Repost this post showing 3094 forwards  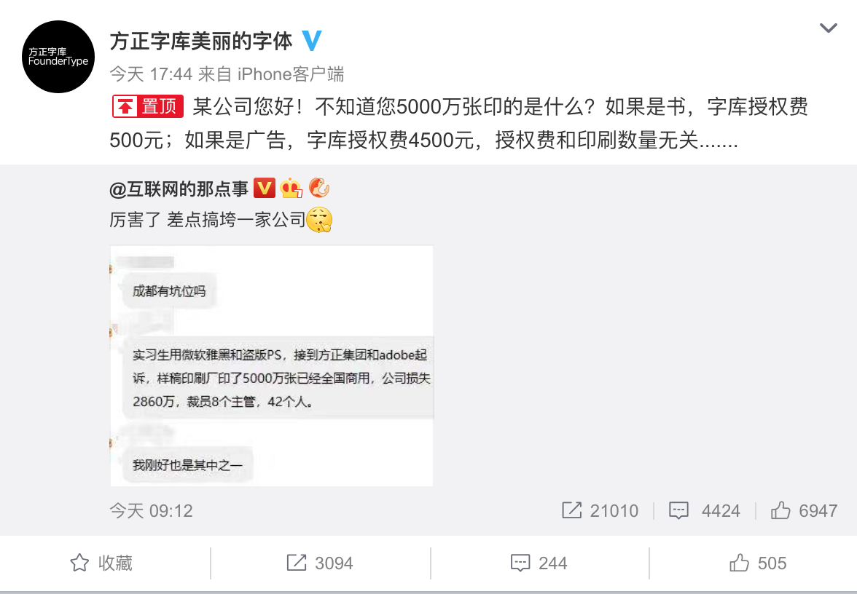tap(320, 563)
